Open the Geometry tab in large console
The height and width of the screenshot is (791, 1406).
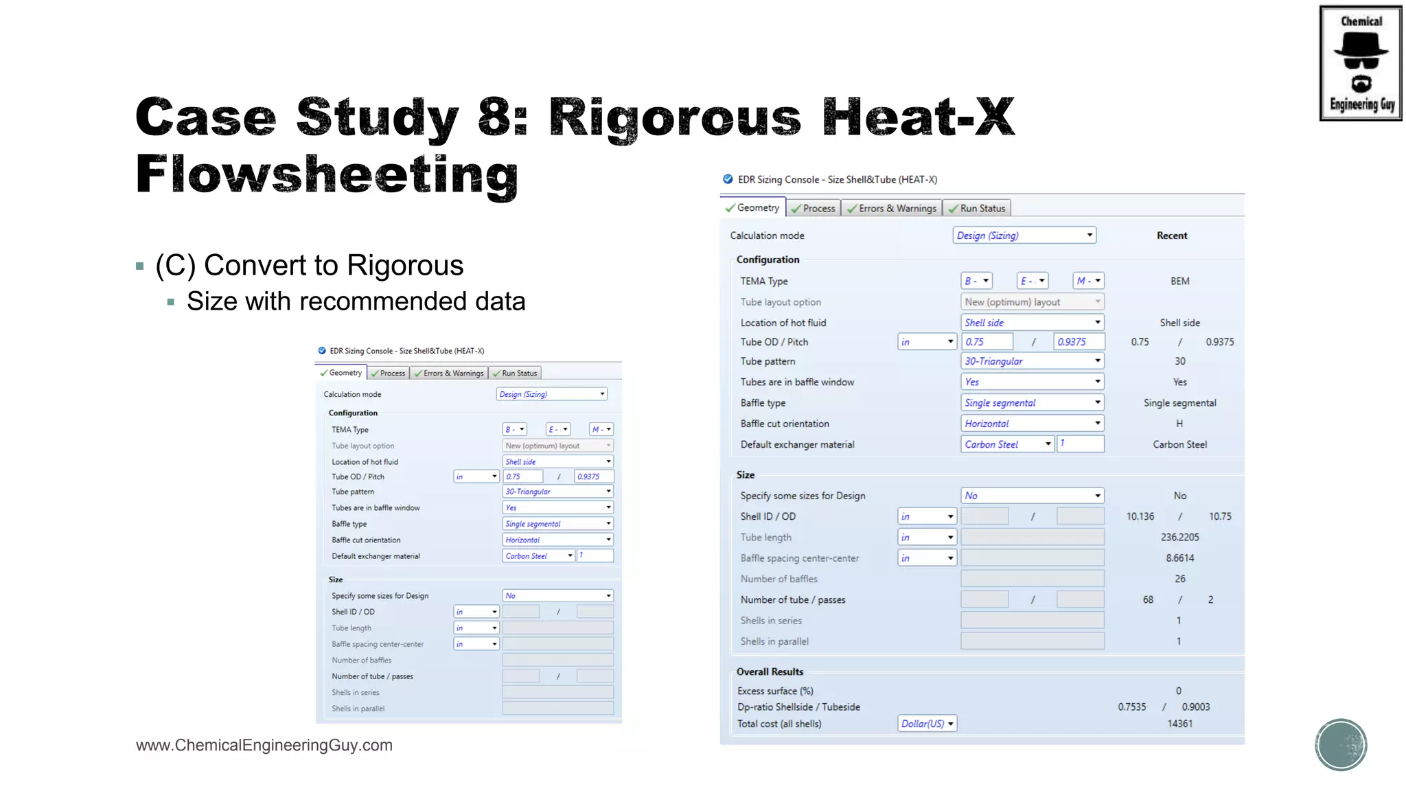752,207
